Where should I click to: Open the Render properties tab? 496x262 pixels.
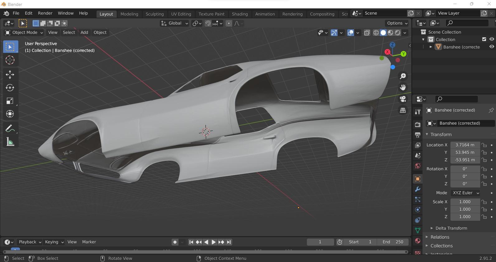[418, 124]
